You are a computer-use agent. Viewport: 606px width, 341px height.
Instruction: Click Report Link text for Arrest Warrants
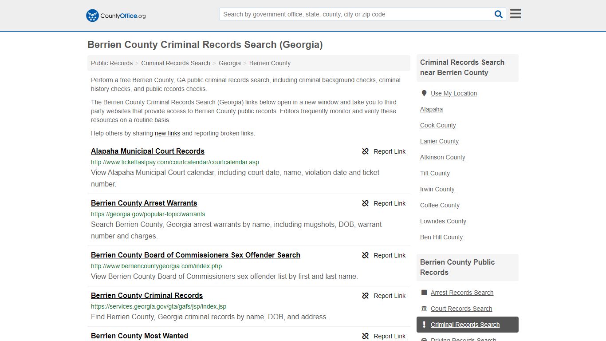390,203
